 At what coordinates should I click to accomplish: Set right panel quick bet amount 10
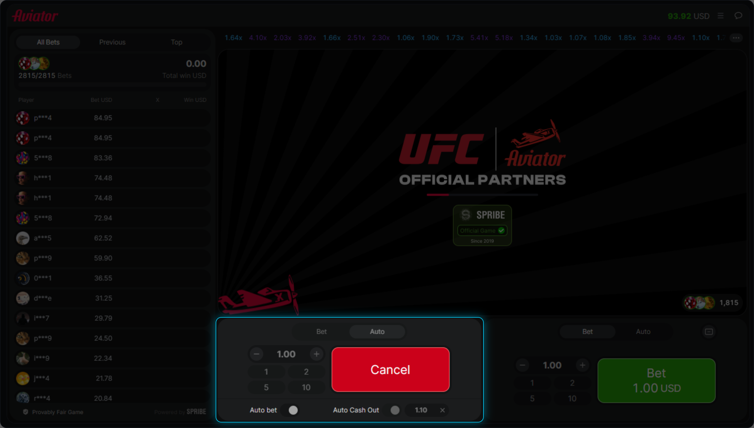point(572,398)
